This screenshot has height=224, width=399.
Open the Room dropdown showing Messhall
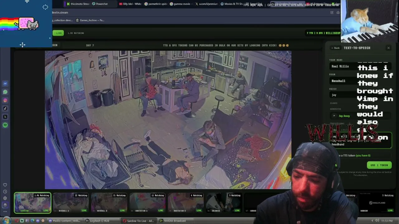tap(360, 81)
